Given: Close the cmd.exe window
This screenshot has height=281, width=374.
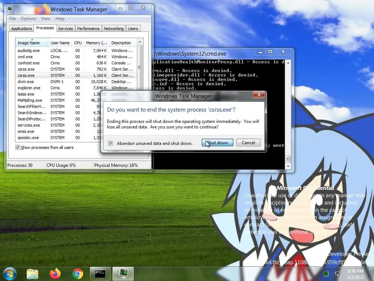Looking at the screenshot, I should [x=283, y=52].
